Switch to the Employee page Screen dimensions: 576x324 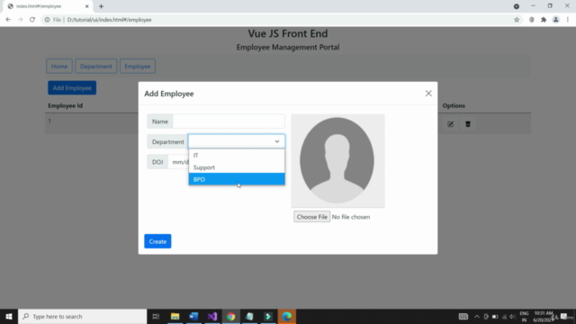138,66
